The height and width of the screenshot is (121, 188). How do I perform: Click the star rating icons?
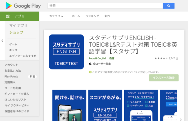161,58
